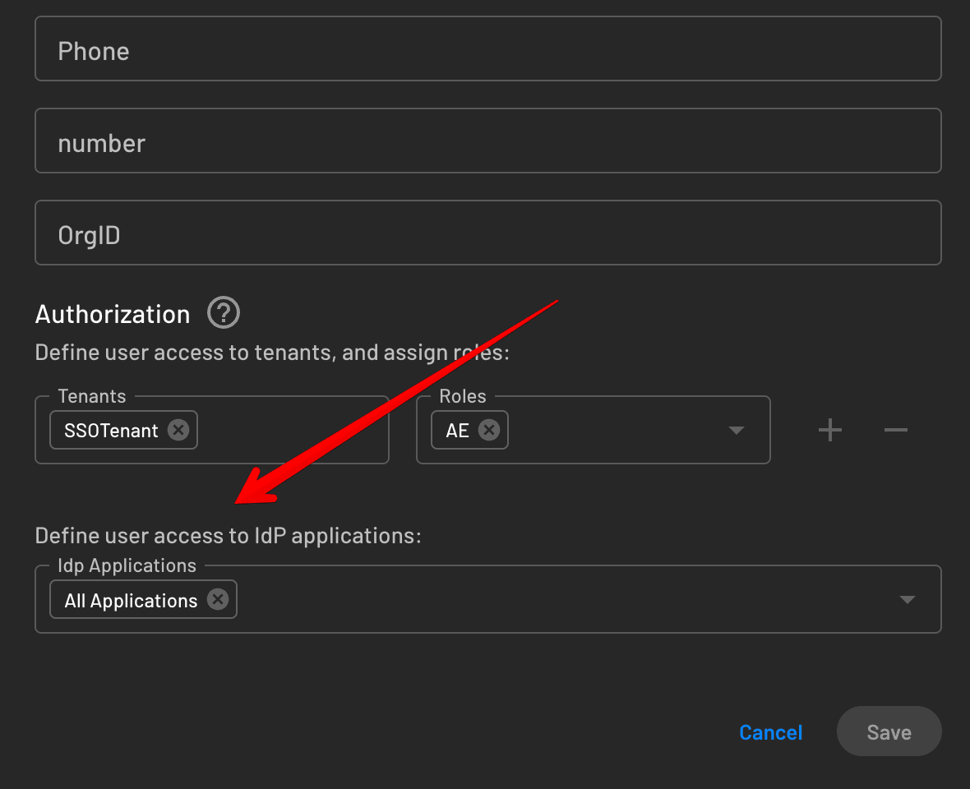
Task: Add another tenant-role row with plus icon
Action: click(830, 430)
